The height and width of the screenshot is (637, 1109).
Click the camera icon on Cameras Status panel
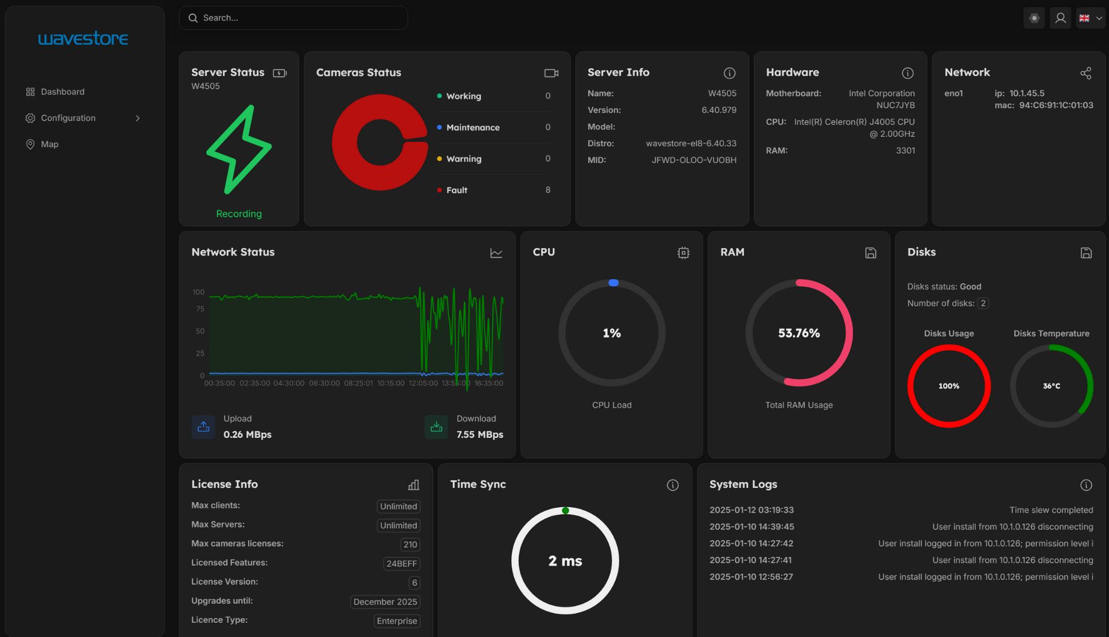(x=551, y=73)
